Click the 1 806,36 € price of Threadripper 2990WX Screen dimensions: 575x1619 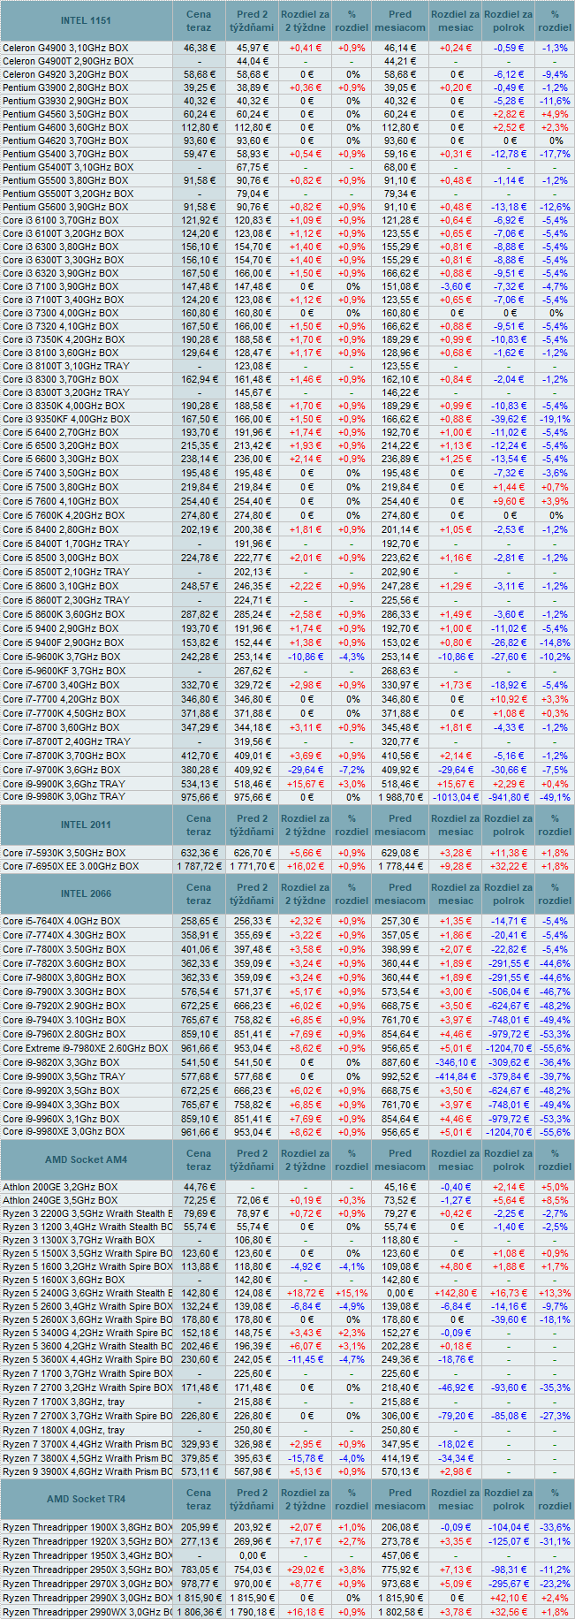[199, 1612]
